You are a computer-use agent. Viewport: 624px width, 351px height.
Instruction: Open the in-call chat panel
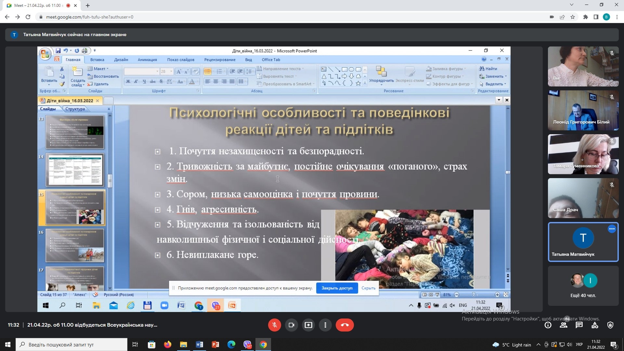(x=579, y=325)
